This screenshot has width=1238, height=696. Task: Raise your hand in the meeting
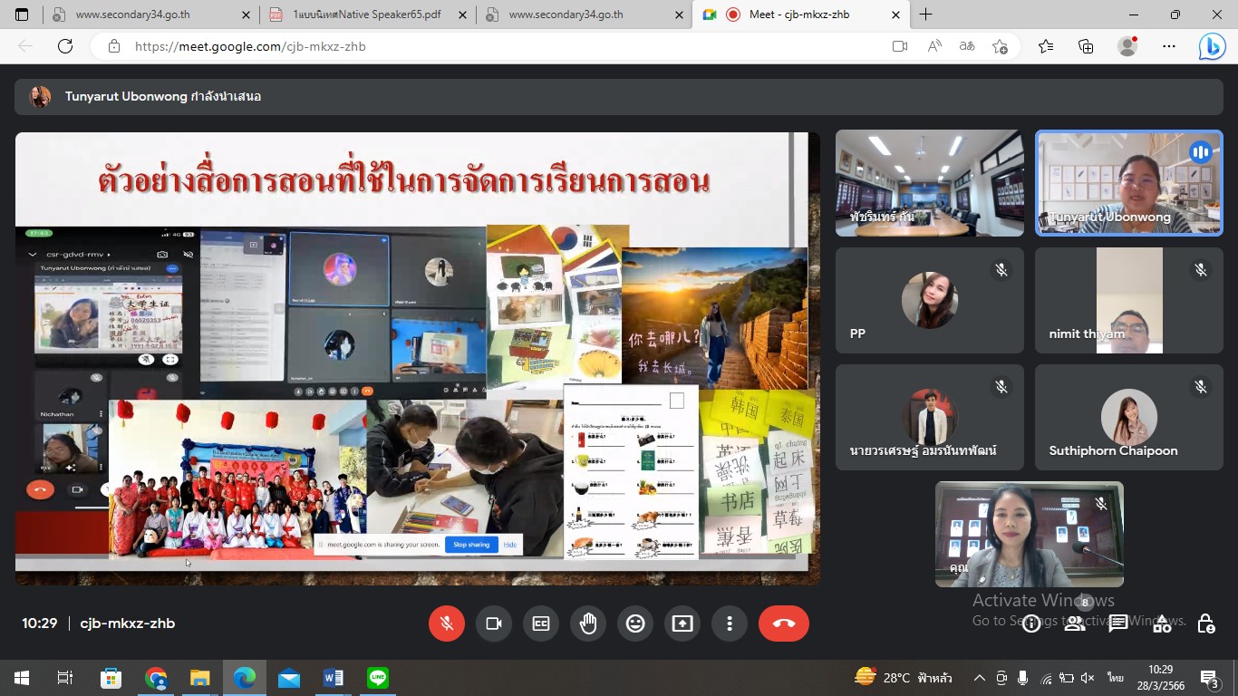pos(588,623)
